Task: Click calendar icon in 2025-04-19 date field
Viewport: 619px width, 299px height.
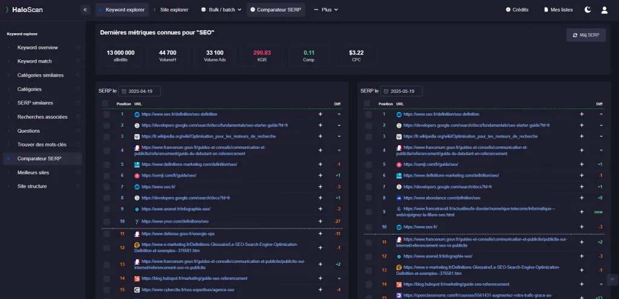Action: [125, 91]
